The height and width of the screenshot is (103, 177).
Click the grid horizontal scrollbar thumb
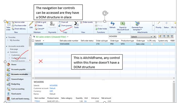click(57, 78)
